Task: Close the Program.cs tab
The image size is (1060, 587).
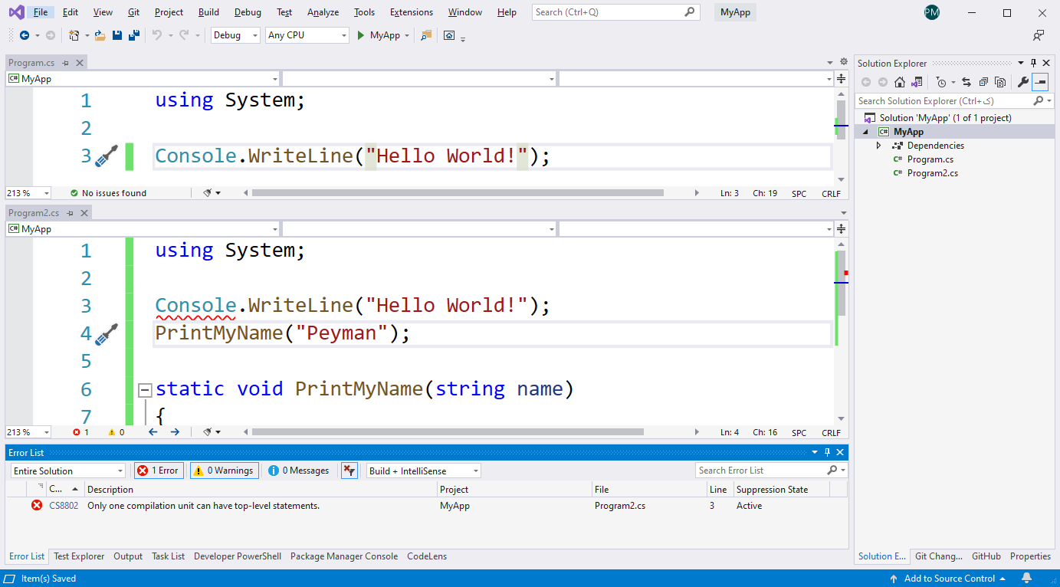Action: point(79,63)
